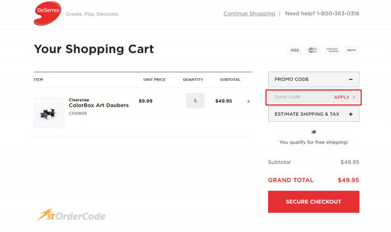Viewport: 391px width, 232px height.
Task: Apply the promo code
Action: click(x=345, y=97)
